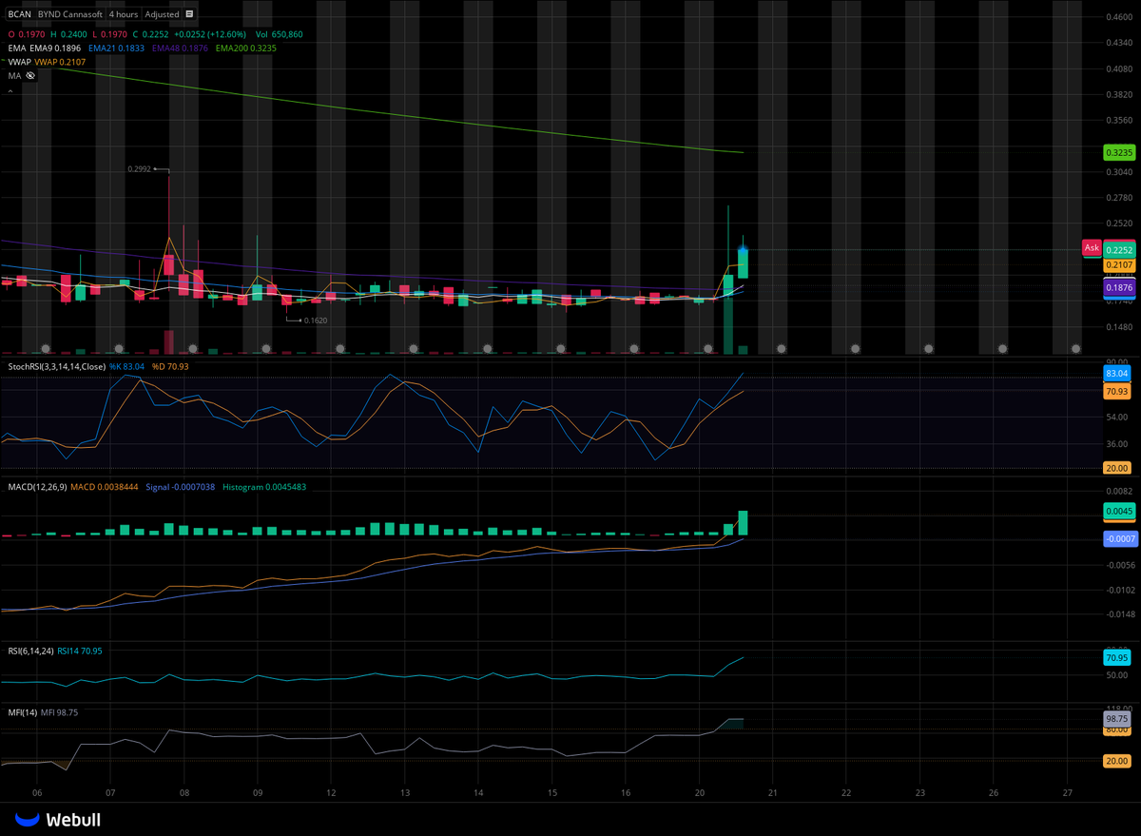The width and height of the screenshot is (1141, 836).
Task: Click the RSI14 70.95 legend value
Action: [x=80, y=651]
